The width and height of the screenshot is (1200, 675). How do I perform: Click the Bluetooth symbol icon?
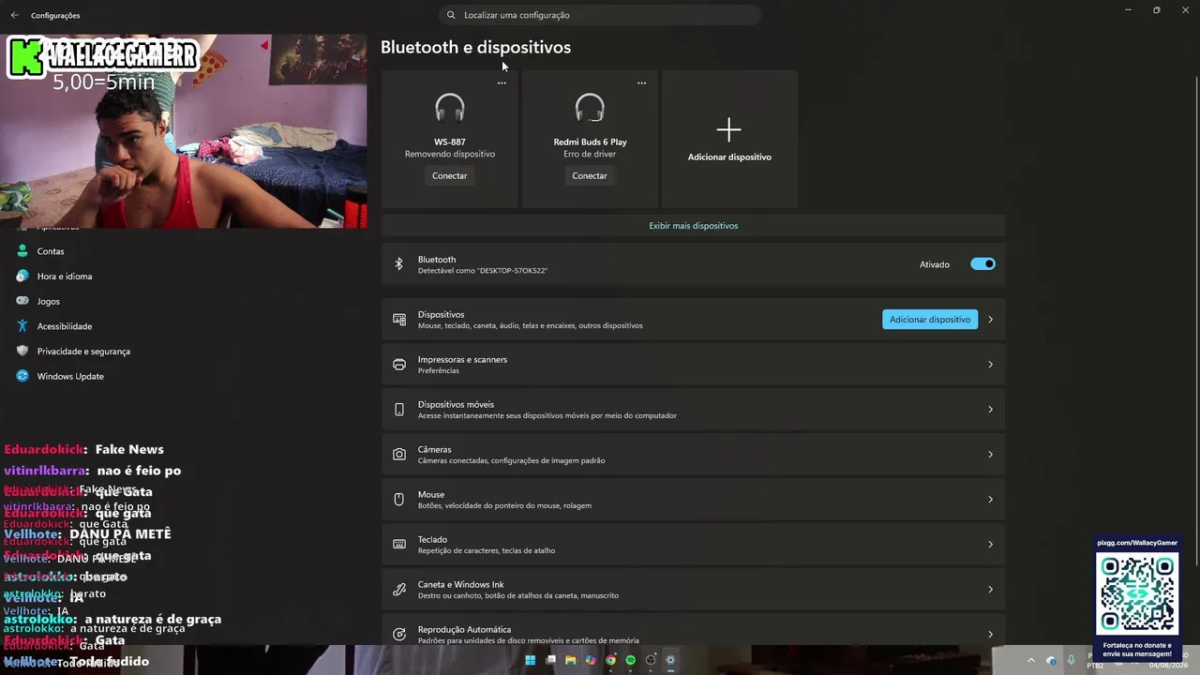point(398,264)
